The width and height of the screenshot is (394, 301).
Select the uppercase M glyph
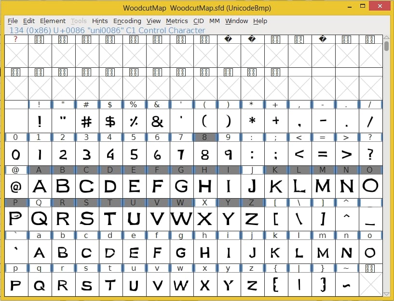(x=324, y=186)
